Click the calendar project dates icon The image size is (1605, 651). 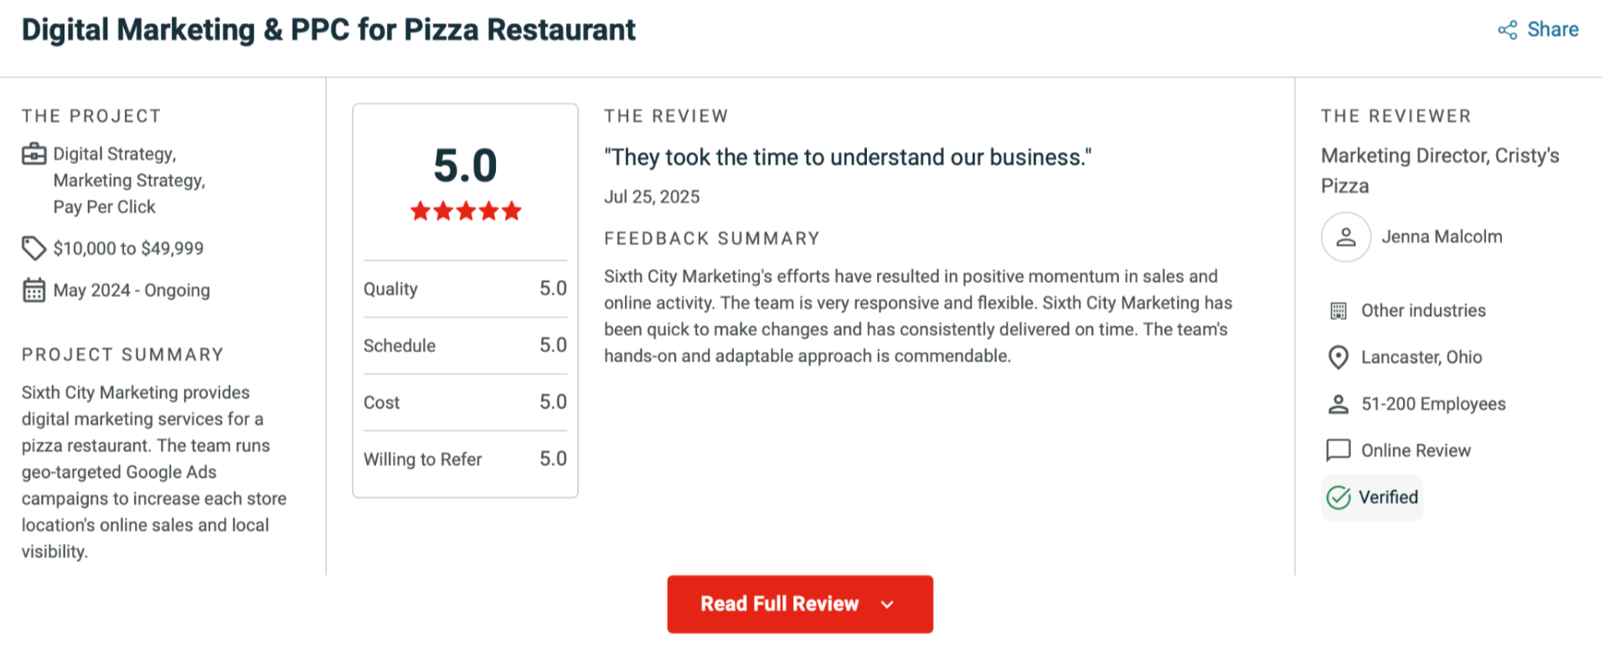[x=34, y=290]
